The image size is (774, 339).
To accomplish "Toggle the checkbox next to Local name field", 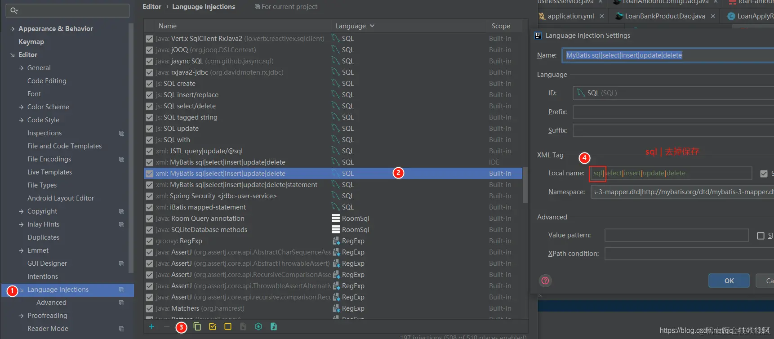I will click(x=764, y=174).
